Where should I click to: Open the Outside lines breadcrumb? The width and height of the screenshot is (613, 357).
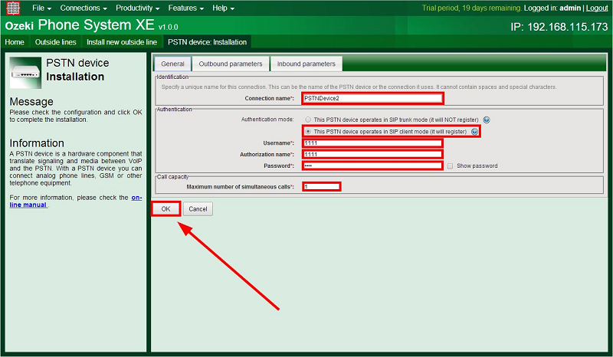tap(55, 42)
